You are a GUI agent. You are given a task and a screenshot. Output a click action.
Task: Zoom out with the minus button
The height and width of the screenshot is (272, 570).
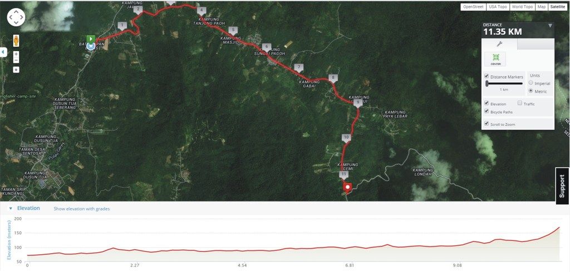(16, 60)
